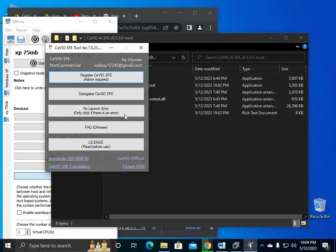Open Mail app from taskbar
336x252 pixels.
point(193,245)
